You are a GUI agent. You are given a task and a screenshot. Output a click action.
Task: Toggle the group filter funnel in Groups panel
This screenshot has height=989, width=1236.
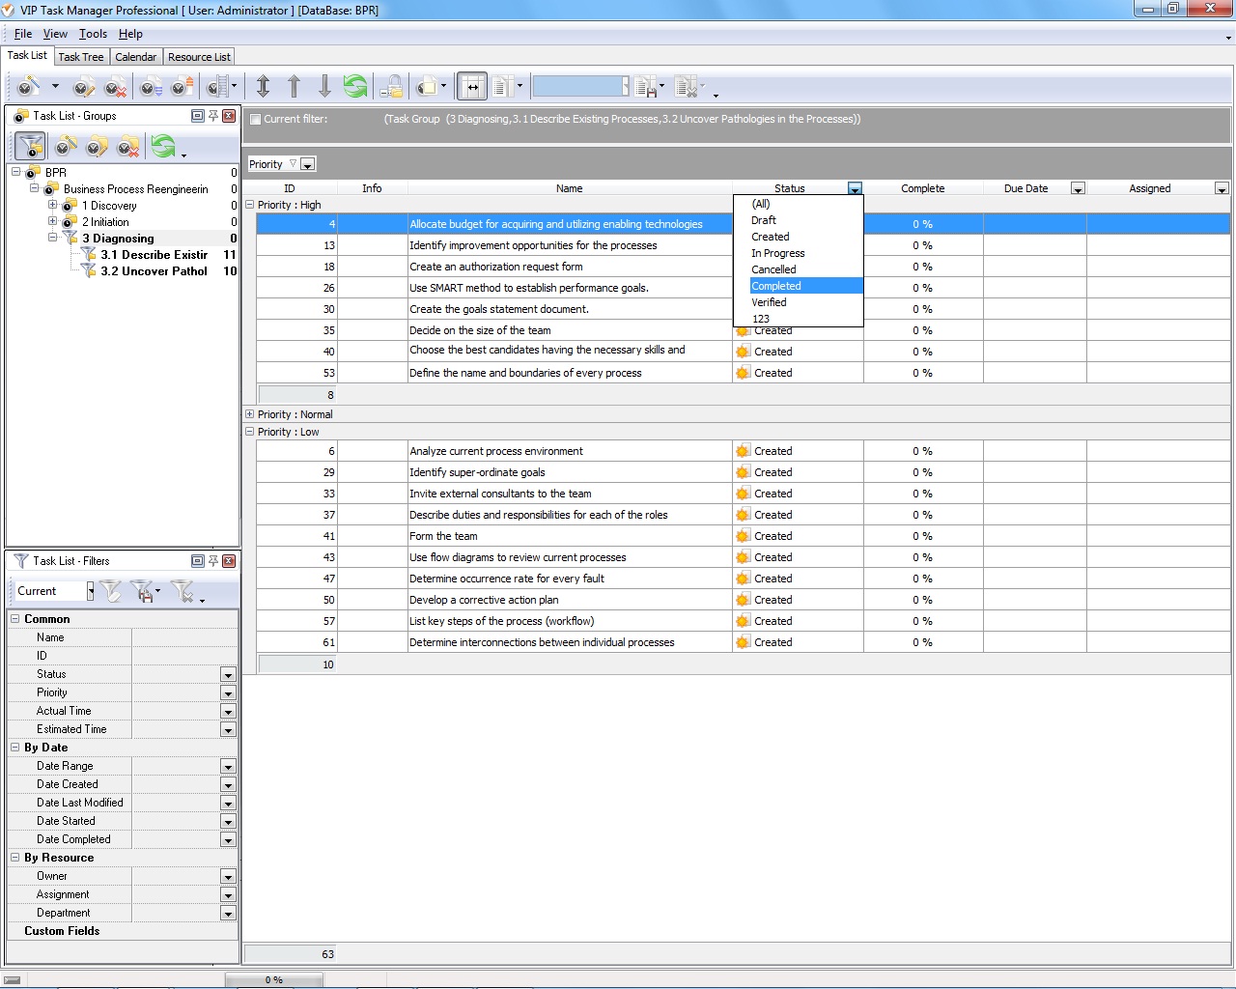[x=30, y=147]
